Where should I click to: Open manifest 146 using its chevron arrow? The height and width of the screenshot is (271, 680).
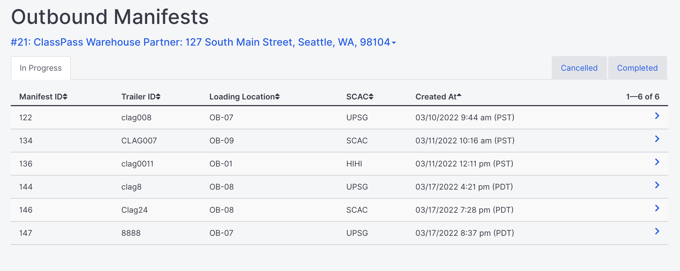[657, 208]
